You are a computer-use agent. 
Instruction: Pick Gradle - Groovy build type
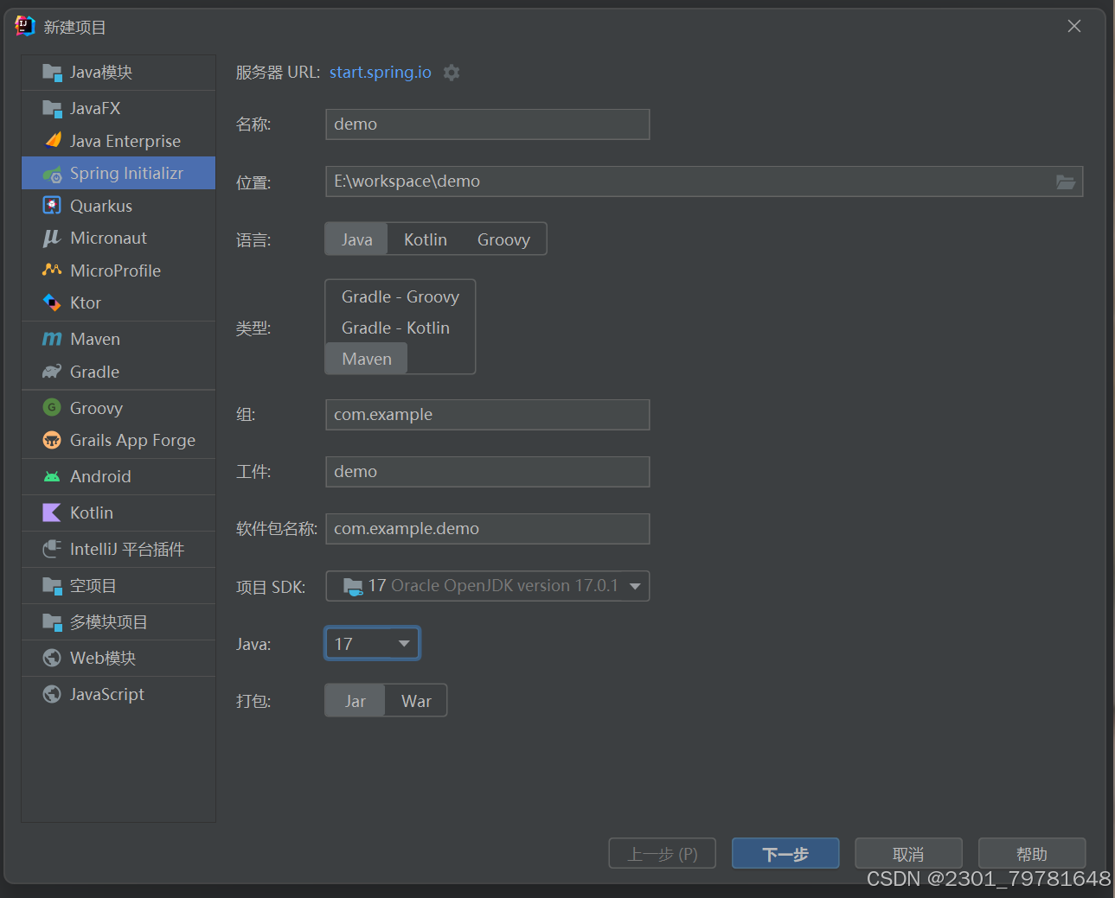401,296
